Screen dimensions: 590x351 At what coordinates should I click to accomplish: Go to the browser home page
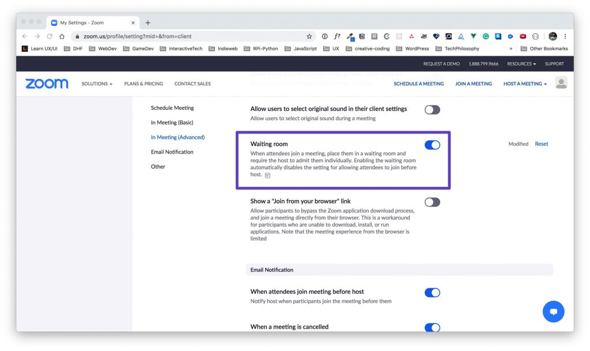click(62, 36)
